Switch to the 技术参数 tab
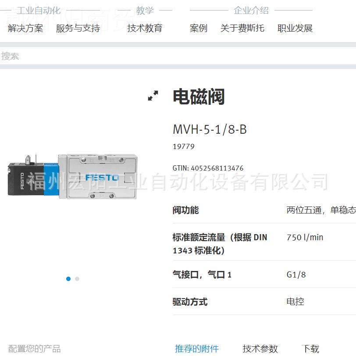This screenshot has height=356, width=356. tap(260, 349)
